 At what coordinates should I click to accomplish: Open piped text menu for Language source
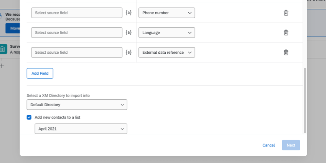[128, 33]
